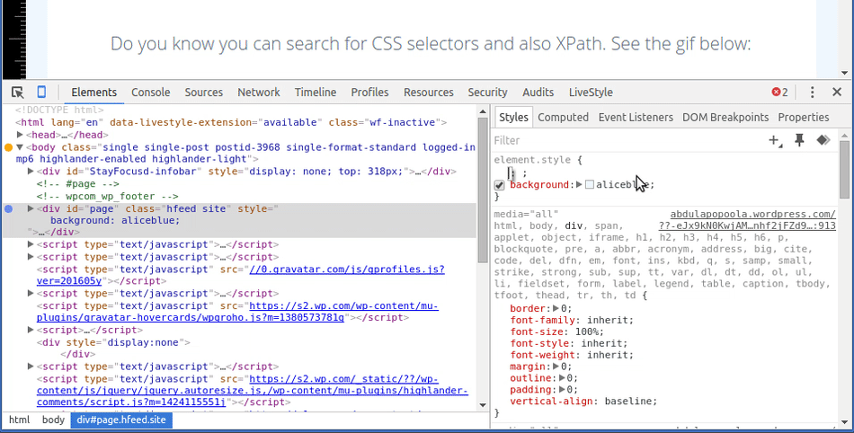The width and height of the screenshot is (854, 433).
Task: Click the New Style Rule plus icon
Action: tap(774, 140)
